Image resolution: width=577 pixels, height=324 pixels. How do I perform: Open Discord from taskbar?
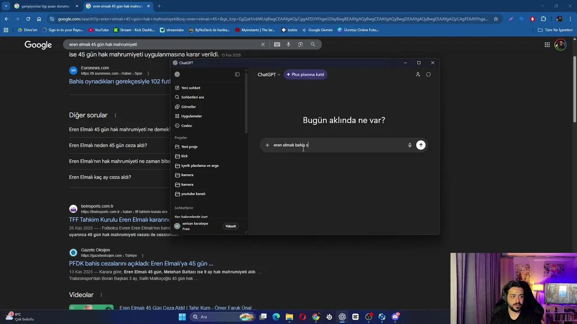pos(395,317)
